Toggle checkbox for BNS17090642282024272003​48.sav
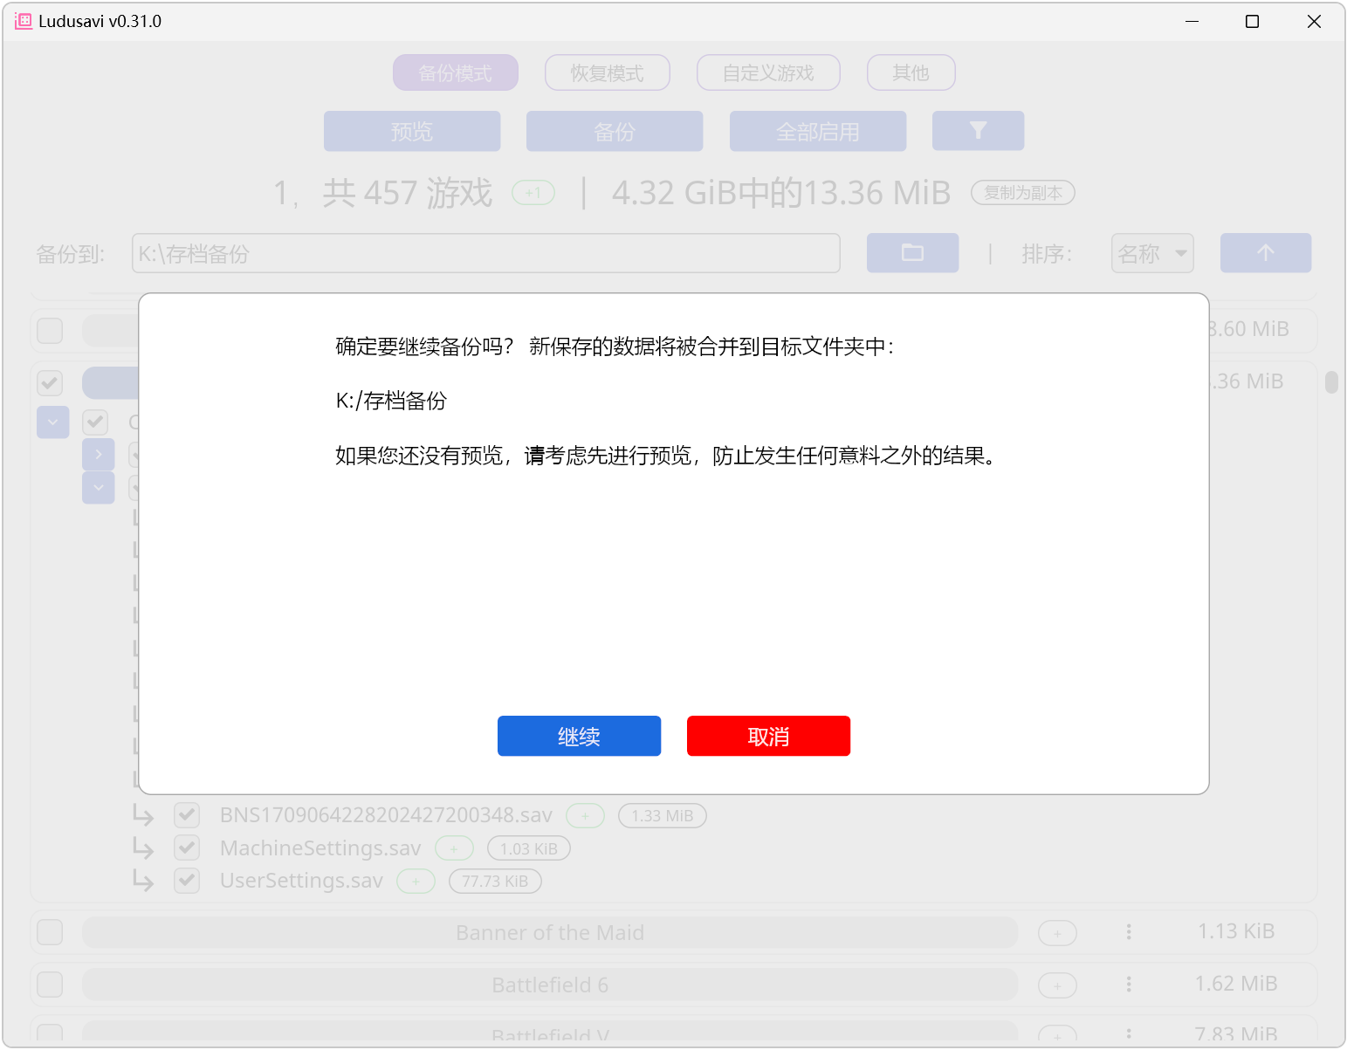 coord(187,815)
